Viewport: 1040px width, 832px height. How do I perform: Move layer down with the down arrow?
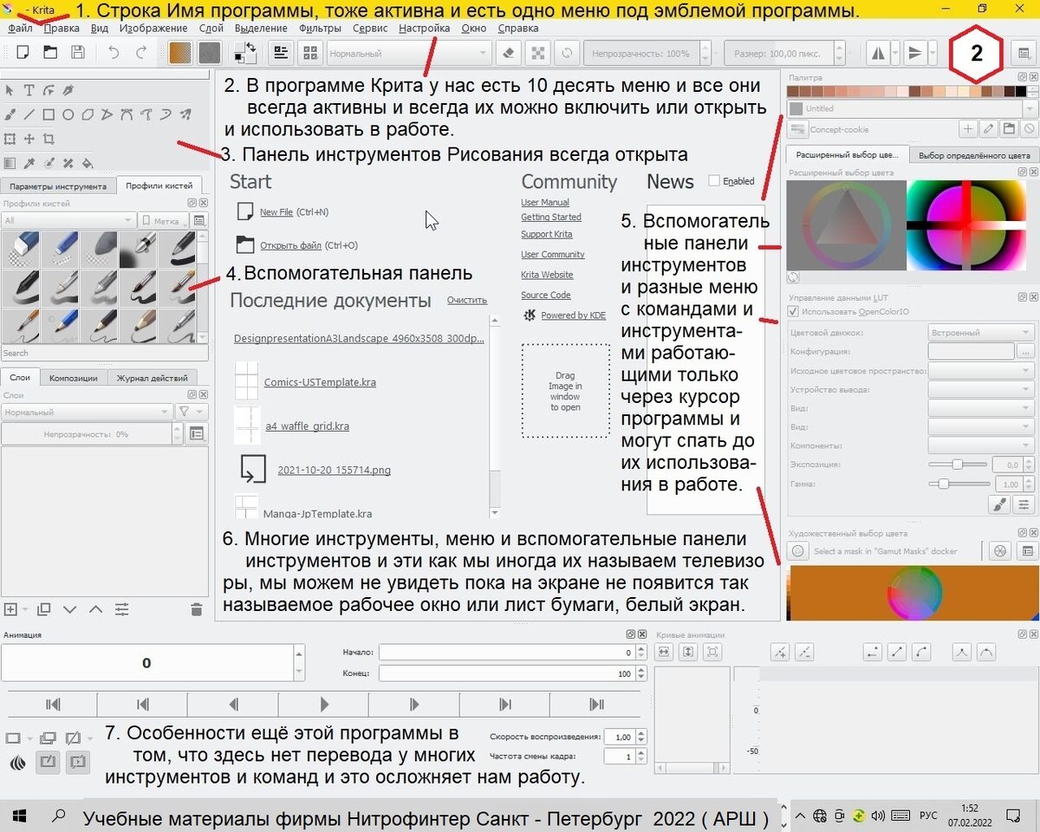70,610
